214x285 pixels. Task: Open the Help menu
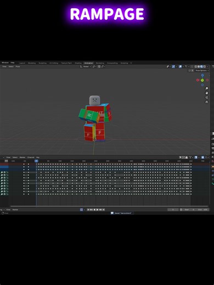tap(13, 62)
